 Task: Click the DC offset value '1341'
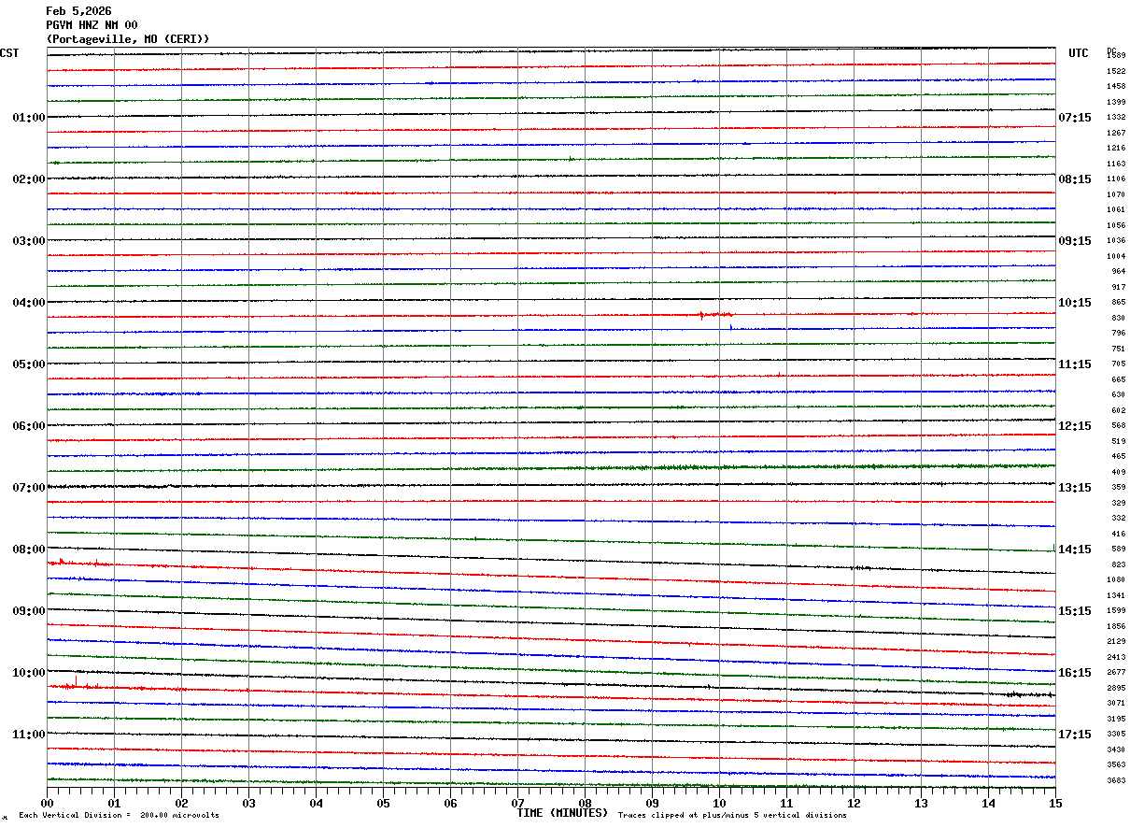(x=1116, y=595)
